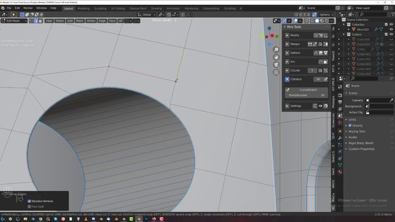Open the Modifiers wrench properties tab
The image size is (395, 222).
(340, 138)
